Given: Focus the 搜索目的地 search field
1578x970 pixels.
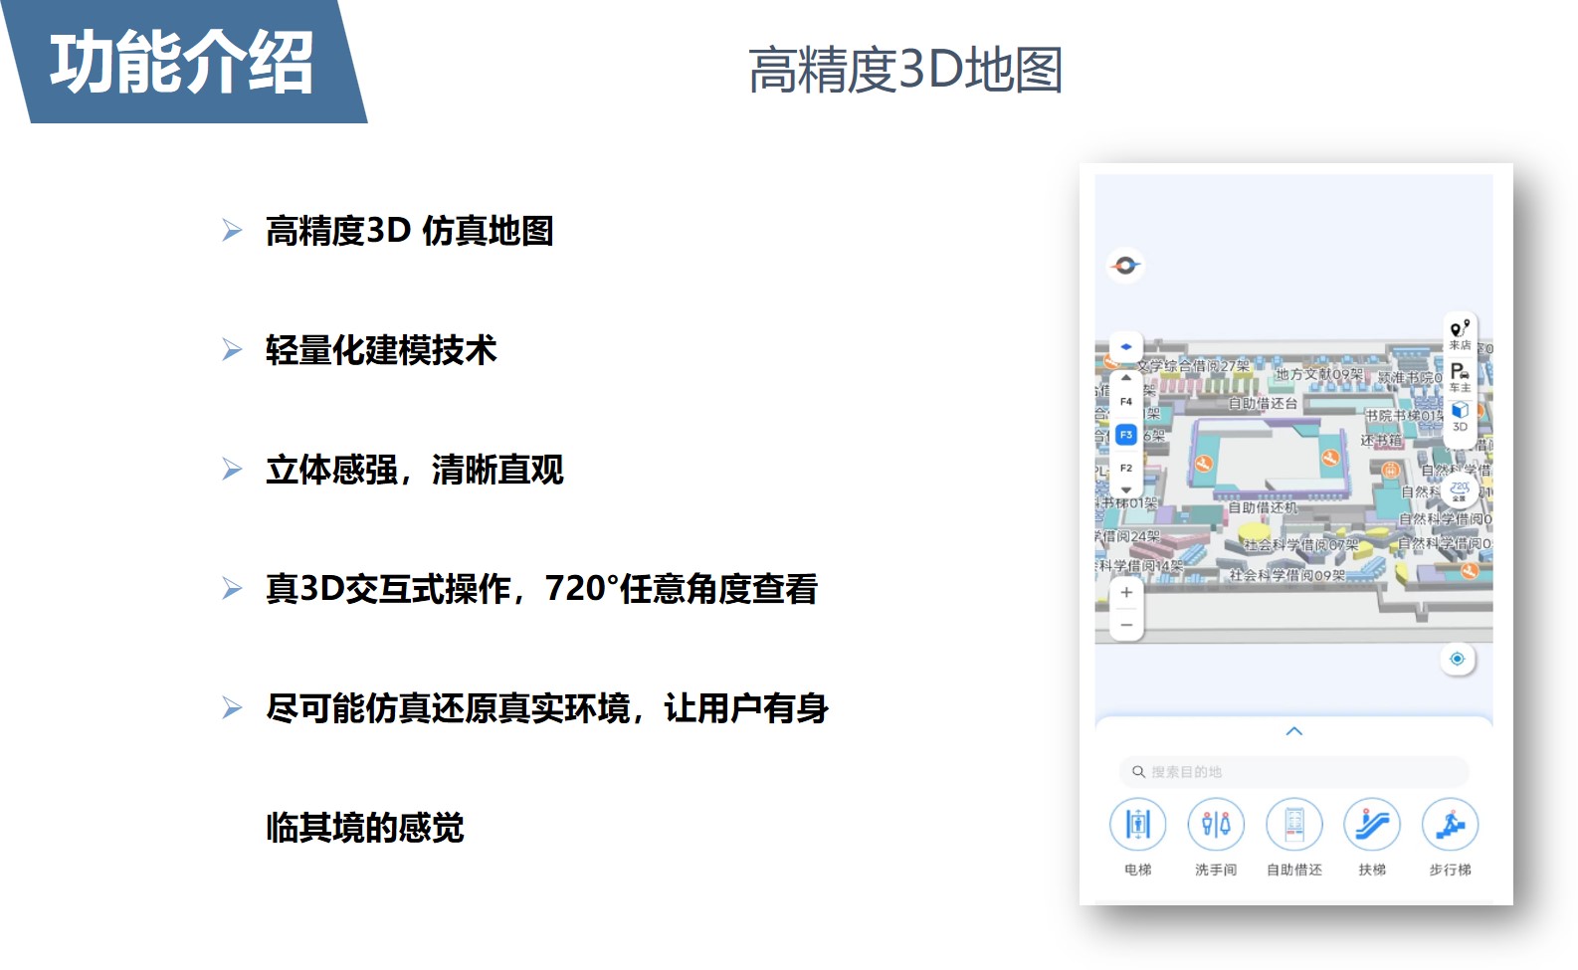Looking at the screenshot, I should (x=1293, y=772).
